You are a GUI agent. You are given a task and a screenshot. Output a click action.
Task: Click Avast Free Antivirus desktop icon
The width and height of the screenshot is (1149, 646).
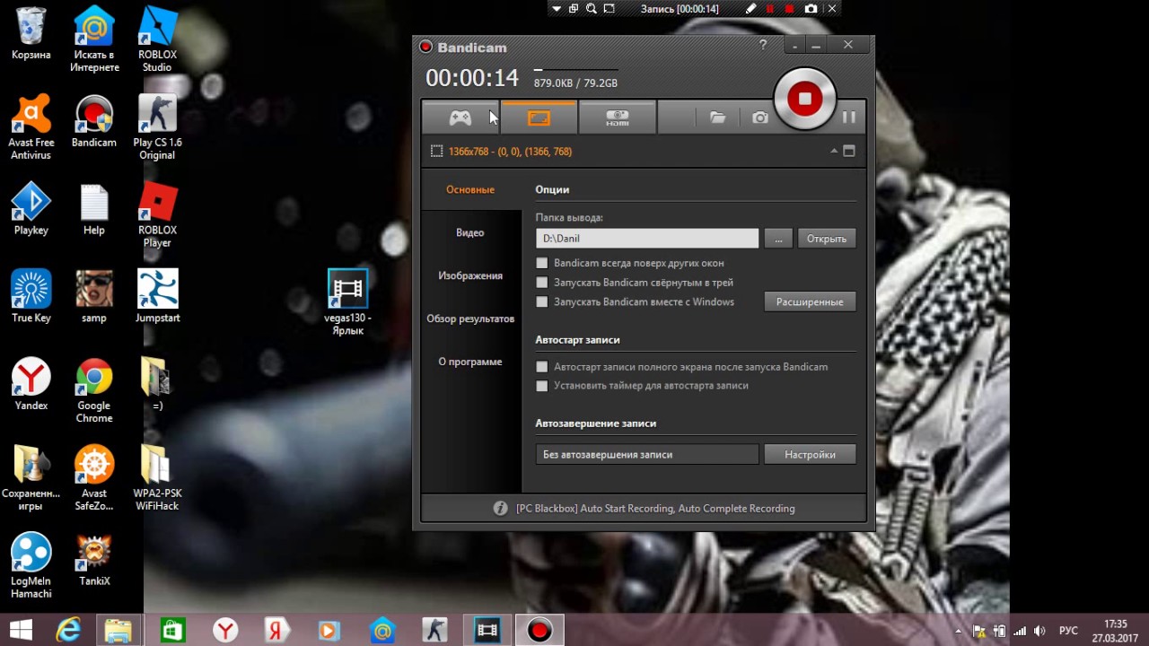31,128
